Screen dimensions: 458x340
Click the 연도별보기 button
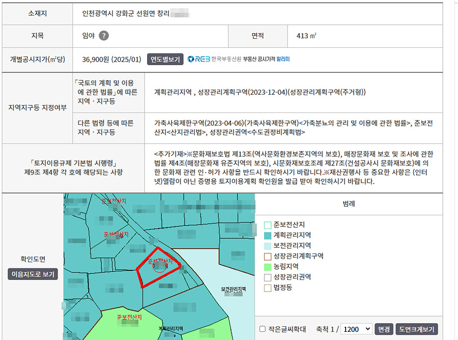coord(165,59)
